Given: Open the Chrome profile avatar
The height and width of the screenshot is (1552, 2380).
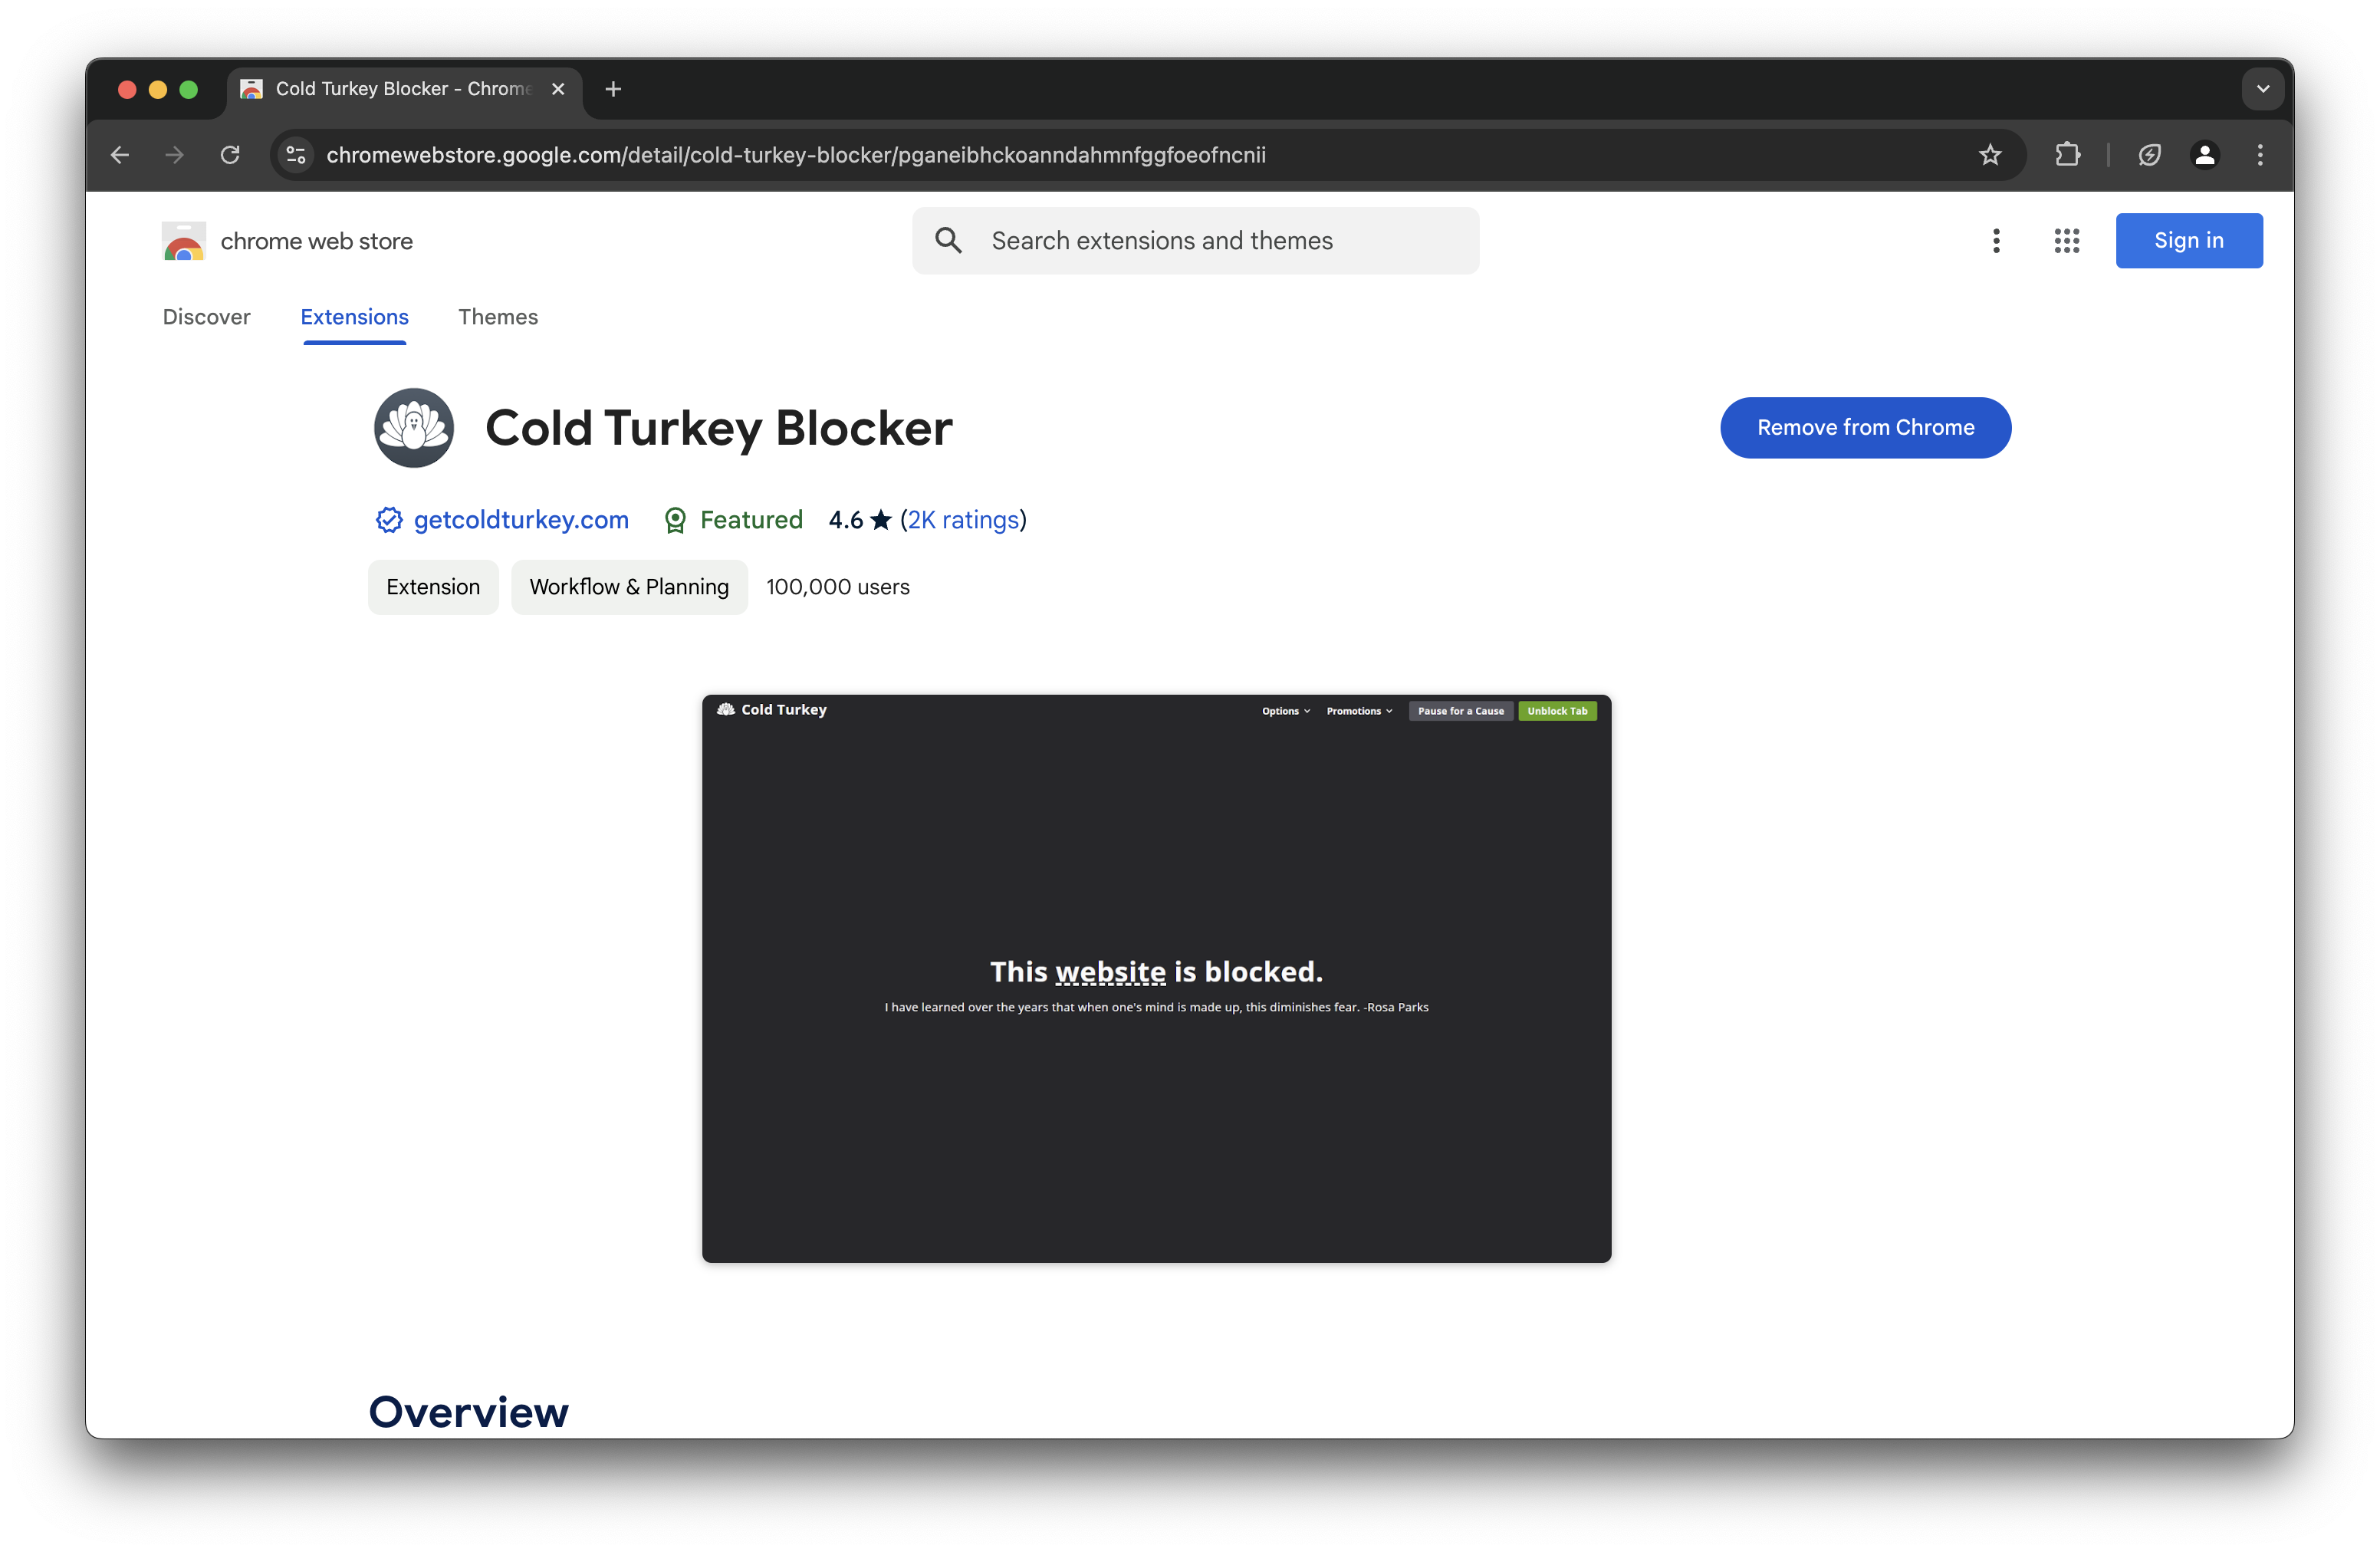Looking at the screenshot, I should pyautogui.click(x=2204, y=155).
